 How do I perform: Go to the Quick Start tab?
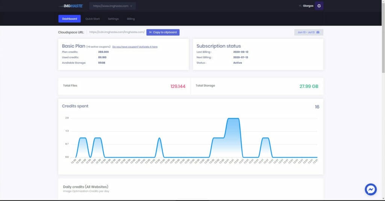tap(92, 19)
